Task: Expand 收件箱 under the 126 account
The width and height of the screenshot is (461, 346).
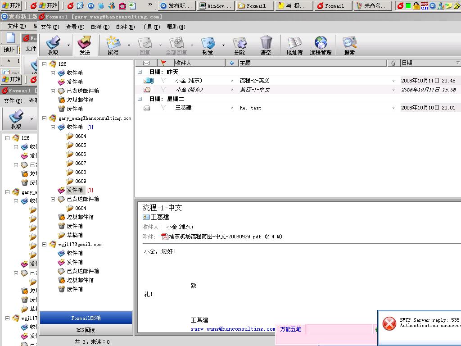Action: coord(53,73)
